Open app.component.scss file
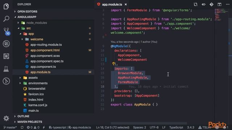232x130 pixels. [45, 56]
